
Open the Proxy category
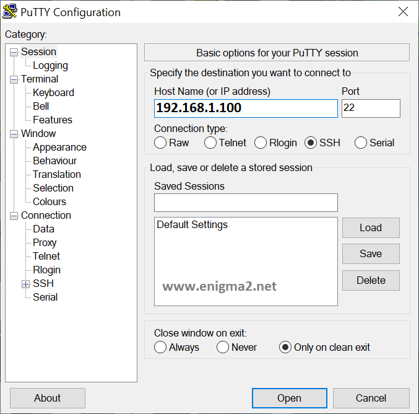[x=45, y=243]
